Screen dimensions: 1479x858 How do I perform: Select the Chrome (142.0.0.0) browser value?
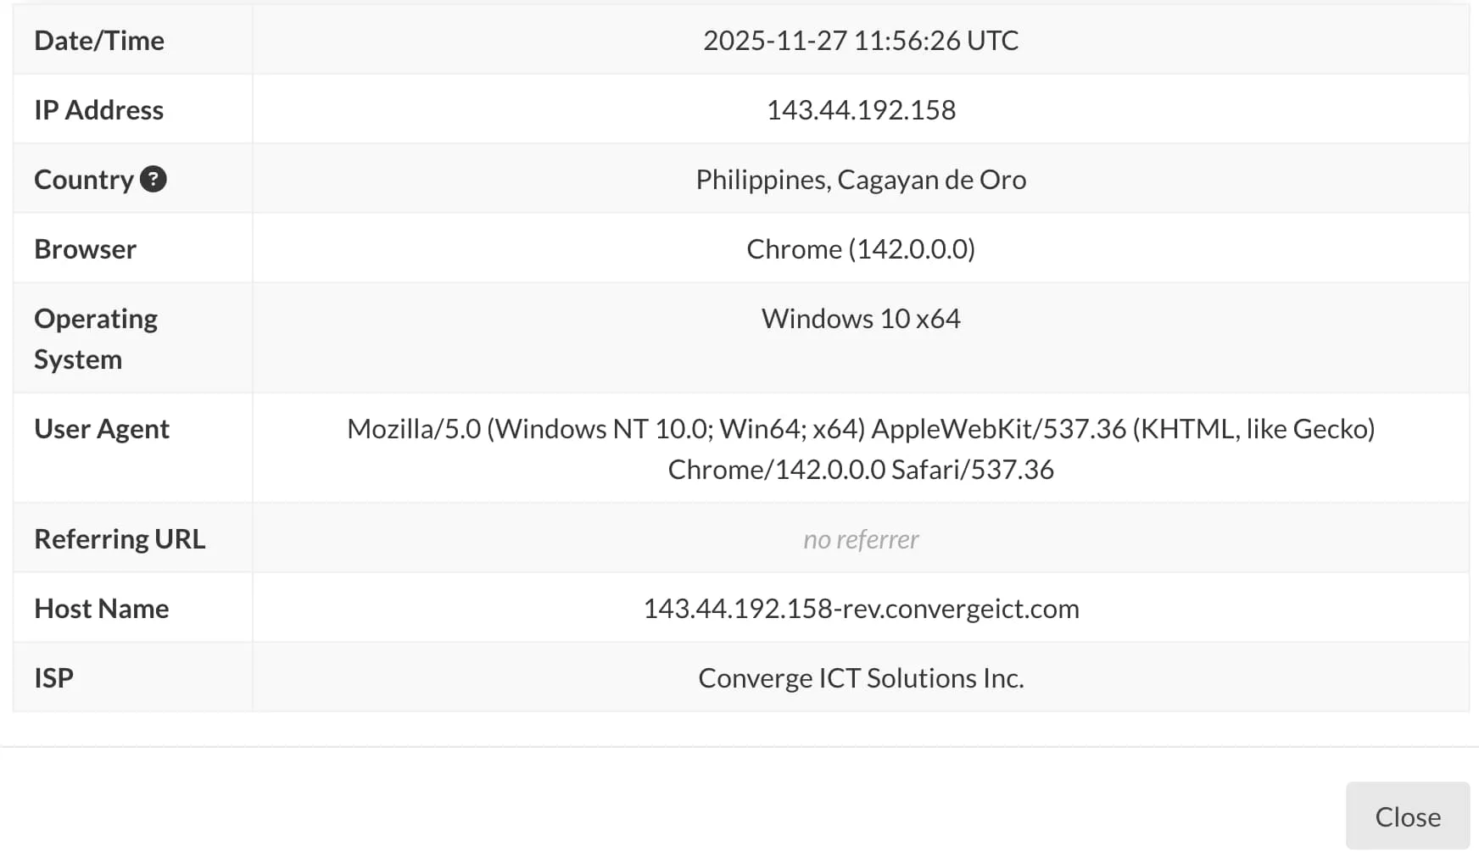[x=861, y=248]
